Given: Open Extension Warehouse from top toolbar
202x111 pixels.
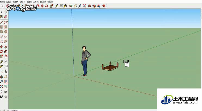Looking at the screenshot, I should point(94,6).
